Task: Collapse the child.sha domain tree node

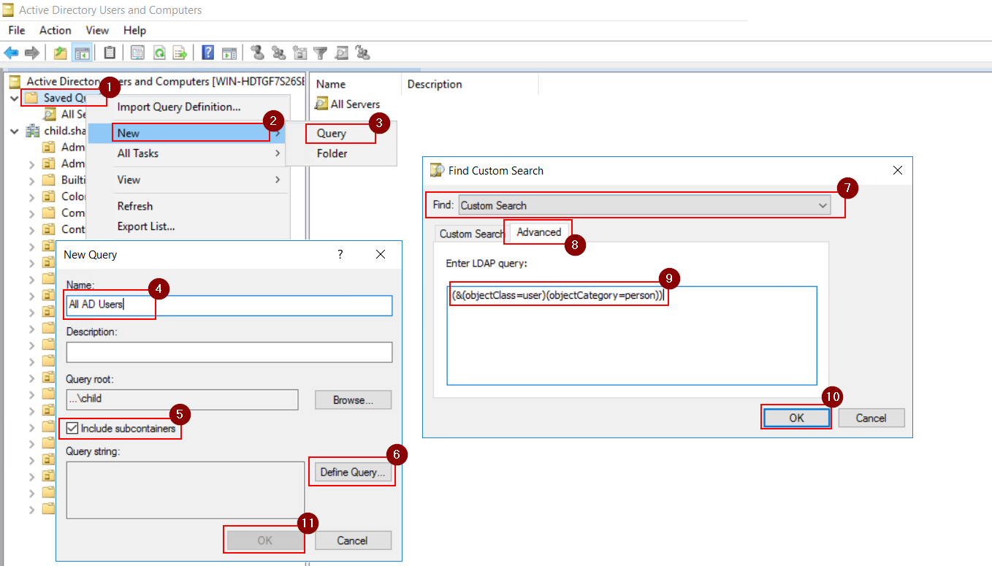Action: [x=15, y=130]
